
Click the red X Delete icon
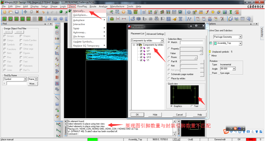pyautogui.click(x=37, y=12)
